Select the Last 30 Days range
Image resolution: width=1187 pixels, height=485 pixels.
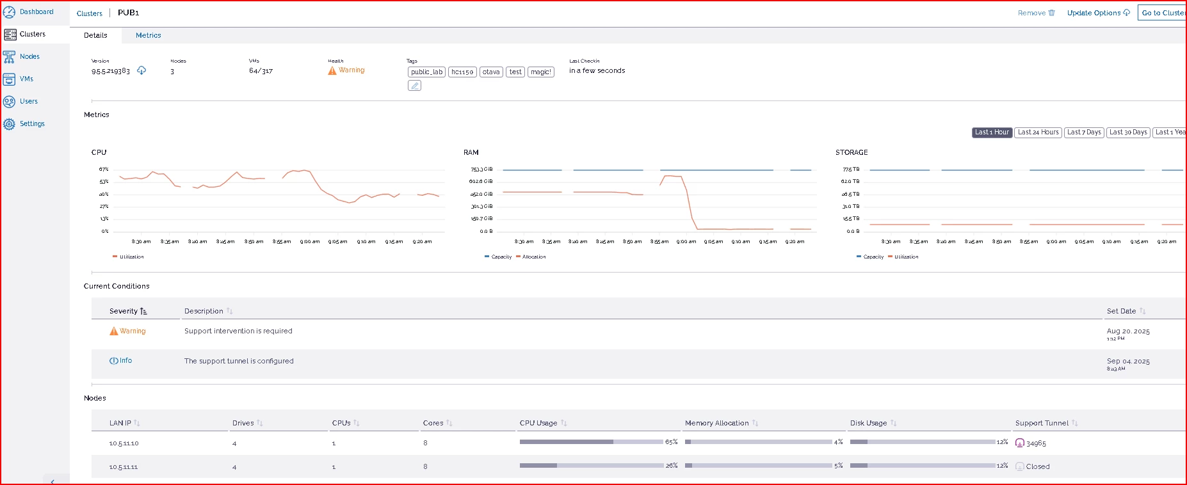click(1129, 132)
